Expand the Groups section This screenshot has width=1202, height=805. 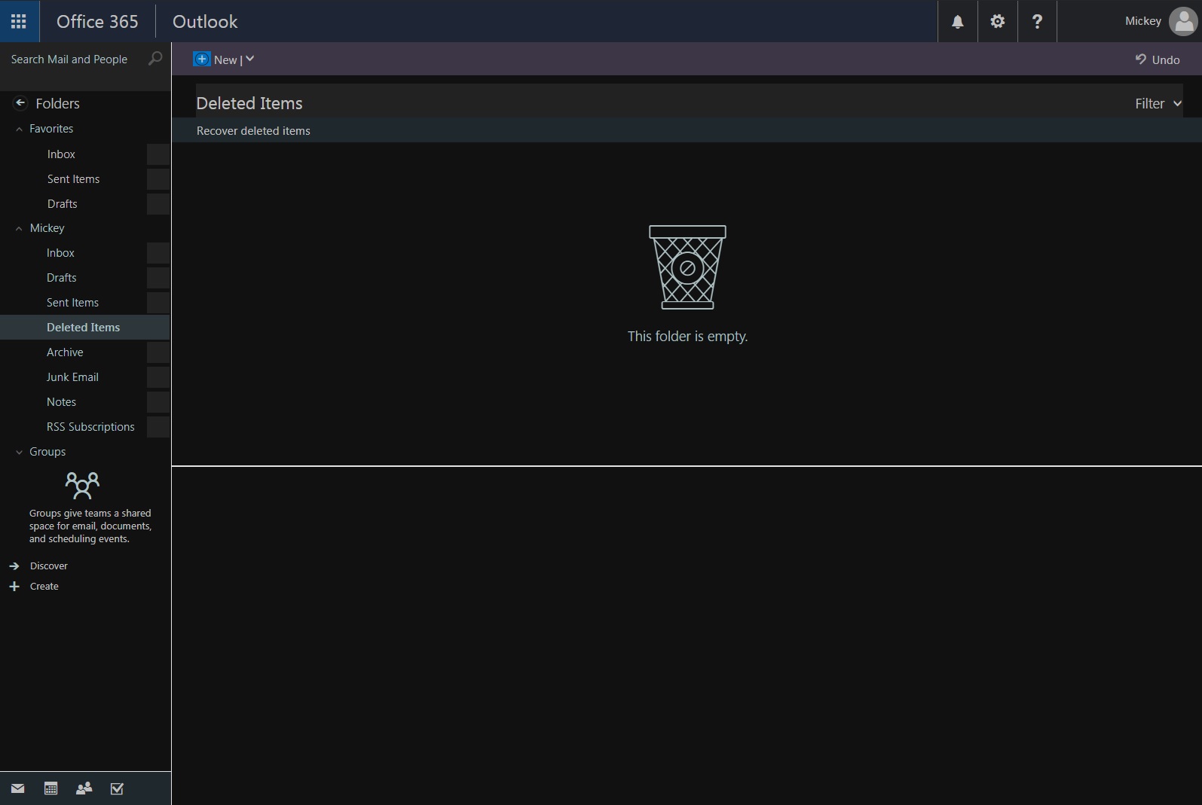19,452
